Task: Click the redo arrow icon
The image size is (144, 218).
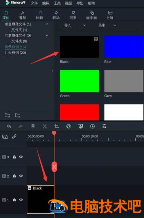Action: [21, 126]
